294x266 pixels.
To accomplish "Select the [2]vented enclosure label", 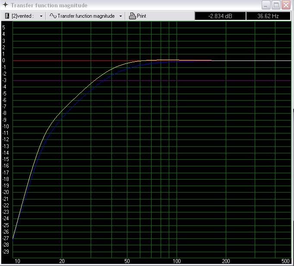I will [x=22, y=16].
